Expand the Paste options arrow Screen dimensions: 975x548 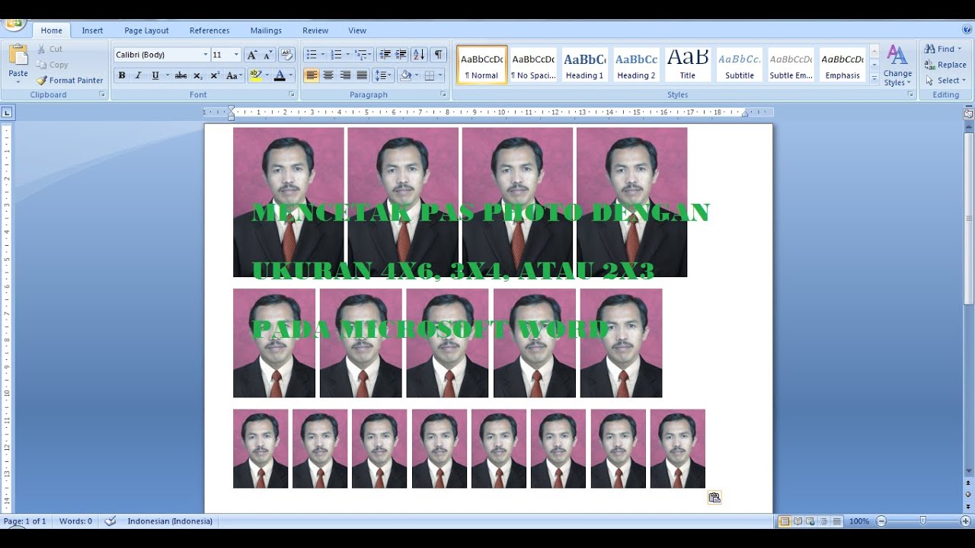click(x=18, y=81)
